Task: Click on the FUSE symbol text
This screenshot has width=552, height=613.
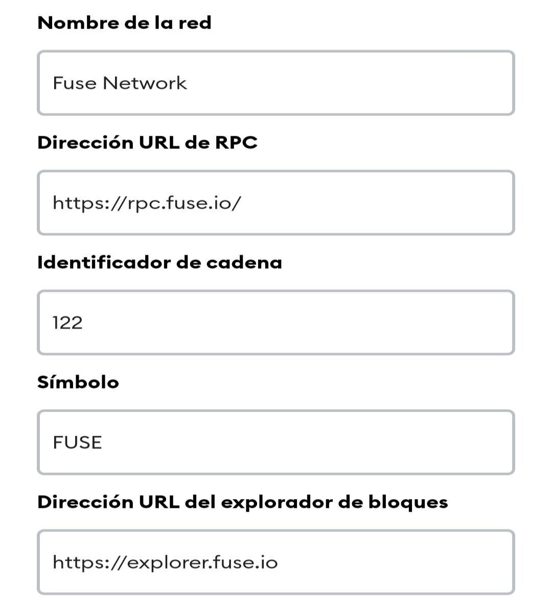Action: [x=77, y=442]
